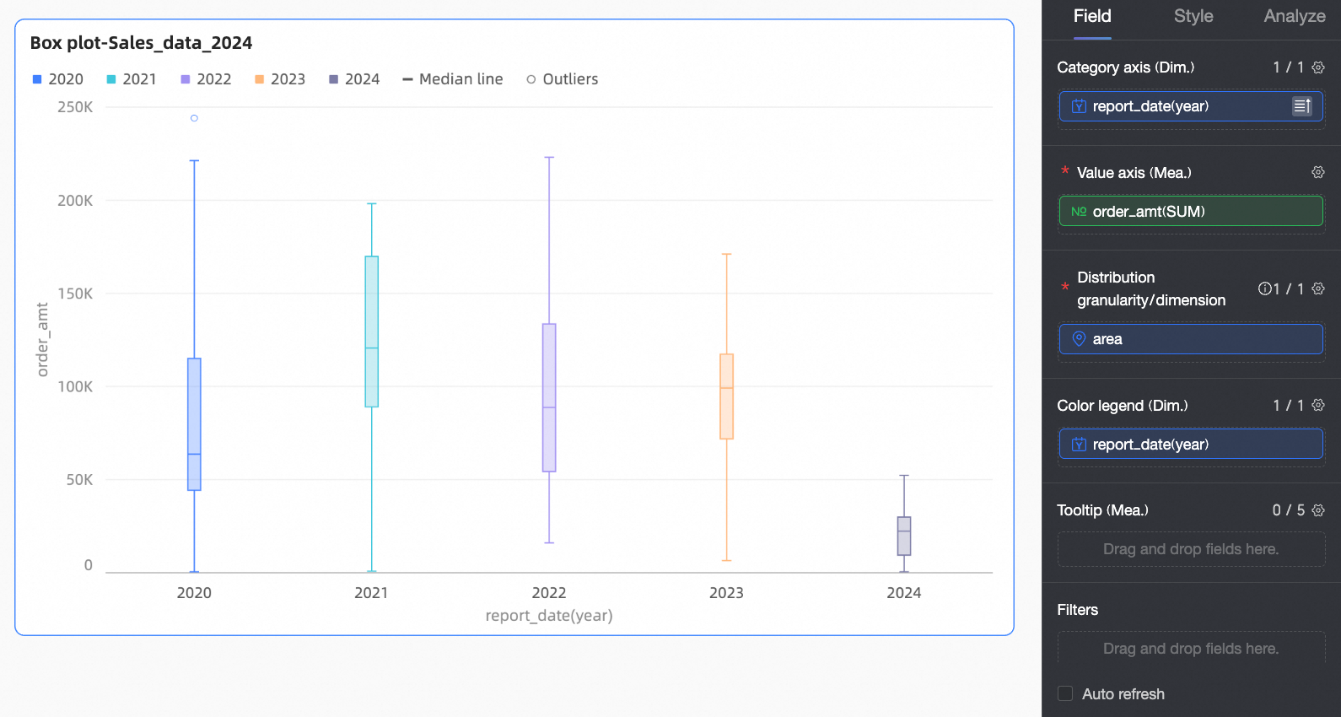1341x717 pixels.
Task: Click the Distribution info icon
Action: click(1265, 288)
